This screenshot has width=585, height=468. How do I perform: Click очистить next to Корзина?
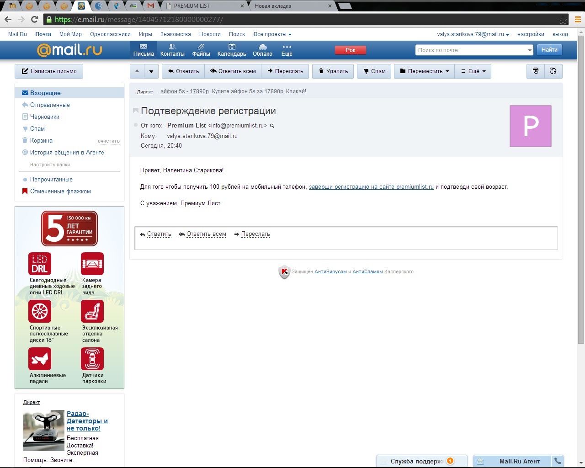(109, 141)
